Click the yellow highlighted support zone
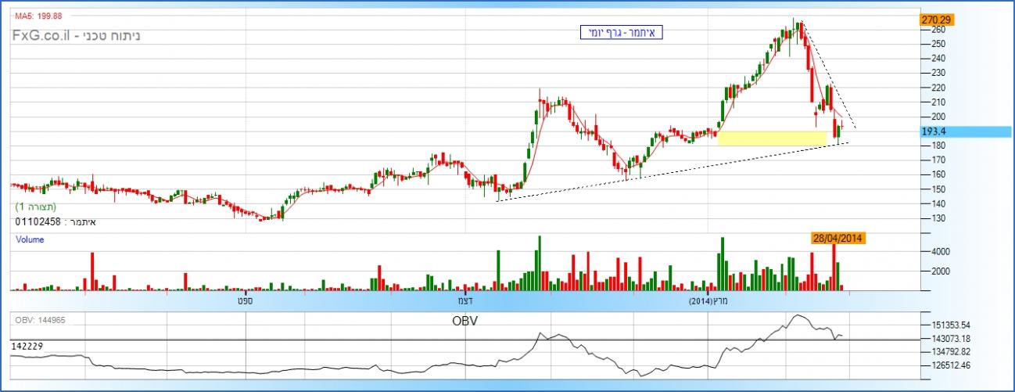Viewport: 1015px width, 392px height. [x=771, y=138]
